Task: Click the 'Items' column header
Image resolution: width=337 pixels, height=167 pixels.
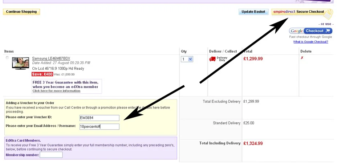Action: coord(9,51)
